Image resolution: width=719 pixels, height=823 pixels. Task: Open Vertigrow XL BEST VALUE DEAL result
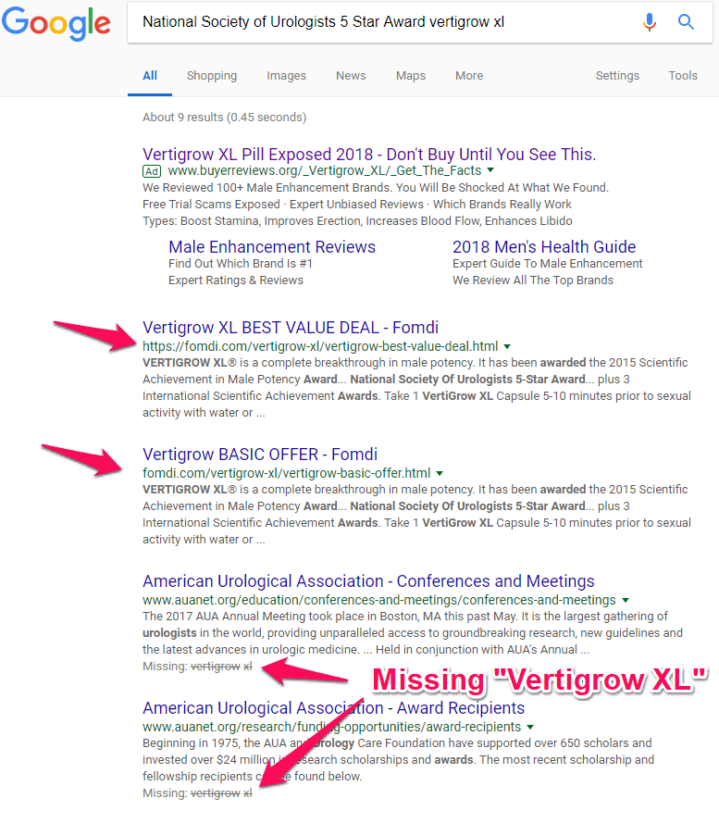pos(291,327)
